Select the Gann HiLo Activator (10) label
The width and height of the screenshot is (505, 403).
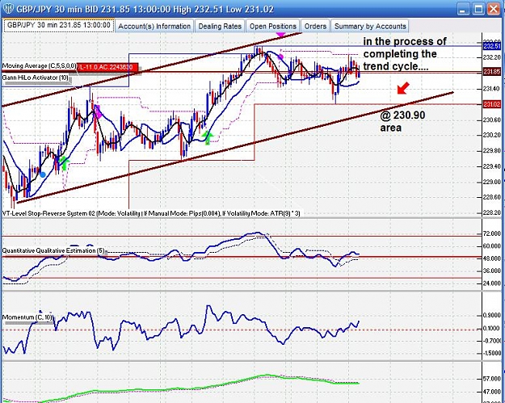tap(35, 78)
